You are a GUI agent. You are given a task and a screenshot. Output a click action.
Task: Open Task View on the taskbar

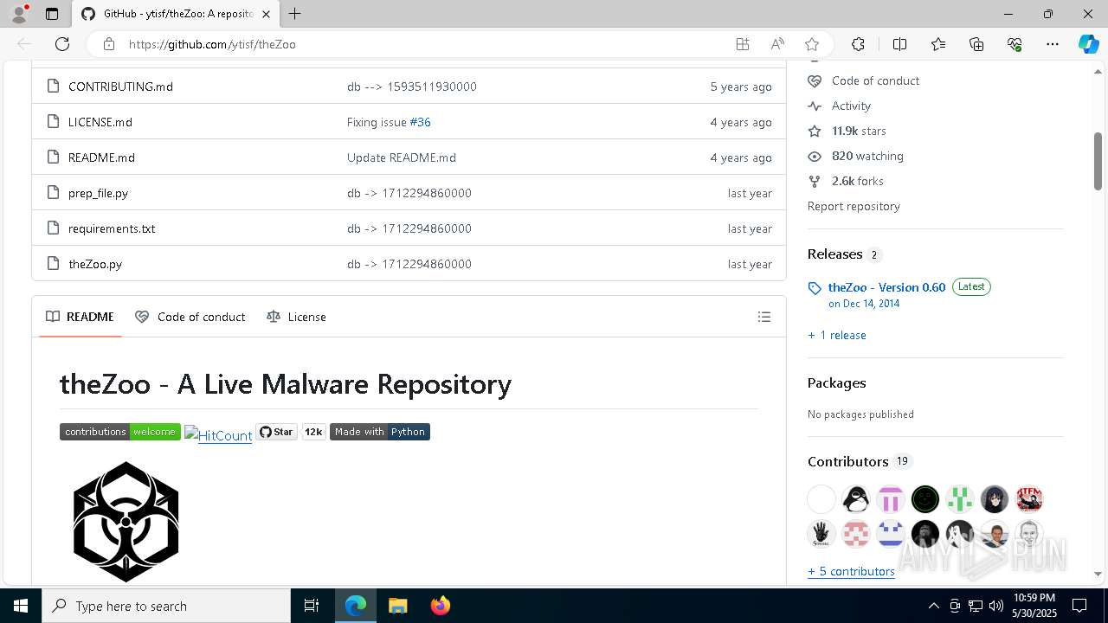pos(312,606)
